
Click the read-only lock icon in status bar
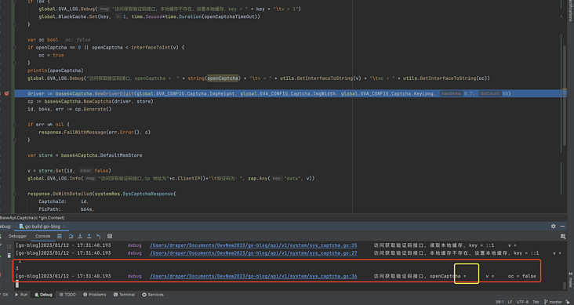(569, 302)
